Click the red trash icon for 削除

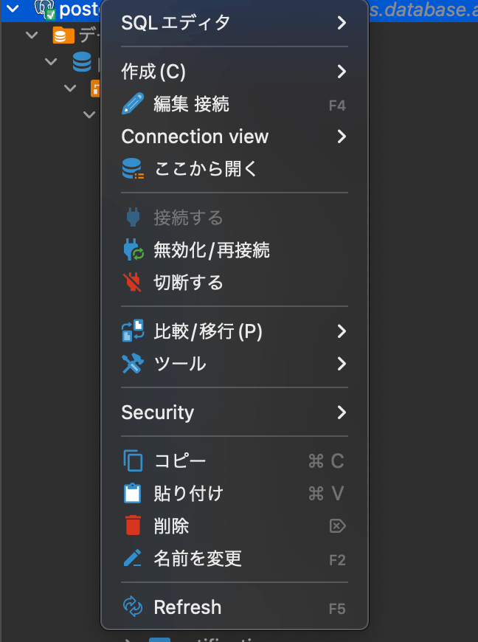(x=133, y=525)
